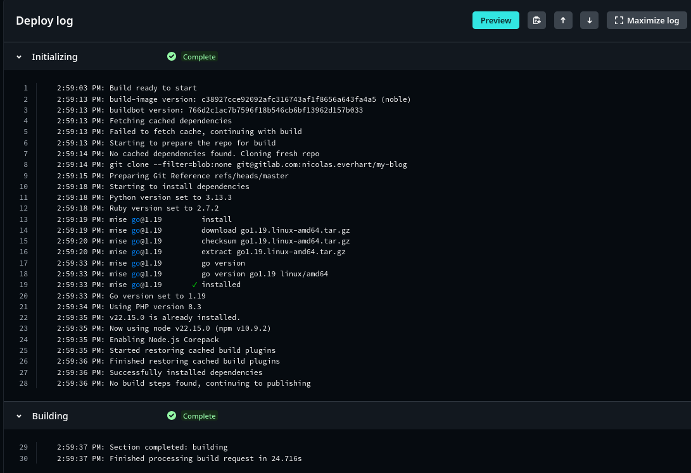Click 'Python version set to 3.13.3' line
691x473 pixels.
tap(144, 197)
